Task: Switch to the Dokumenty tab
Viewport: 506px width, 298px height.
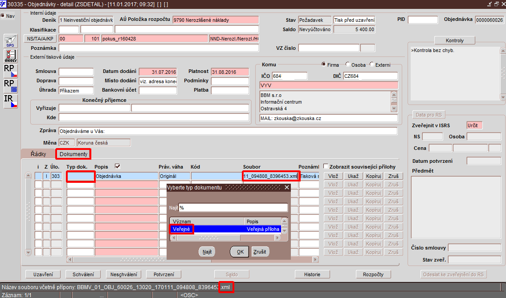Action: click(73, 154)
